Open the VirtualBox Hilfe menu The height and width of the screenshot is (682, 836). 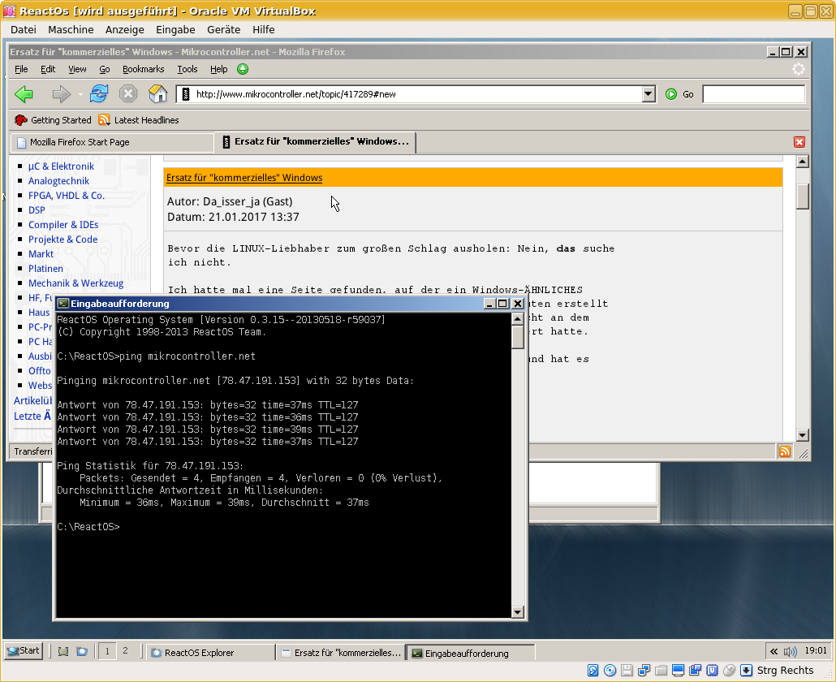coord(264,30)
